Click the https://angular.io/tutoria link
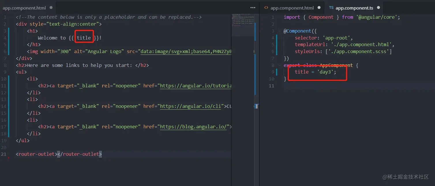 tap(196, 86)
